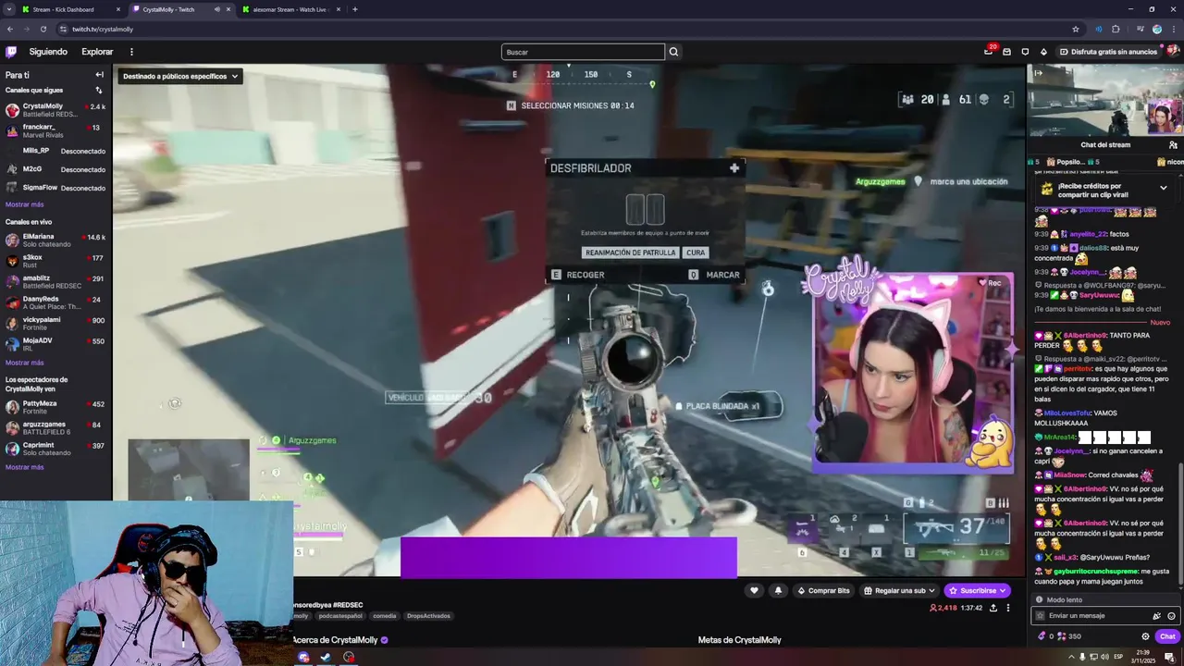
Task: Open the Siguiendo navigation item
Action: pyautogui.click(x=48, y=52)
